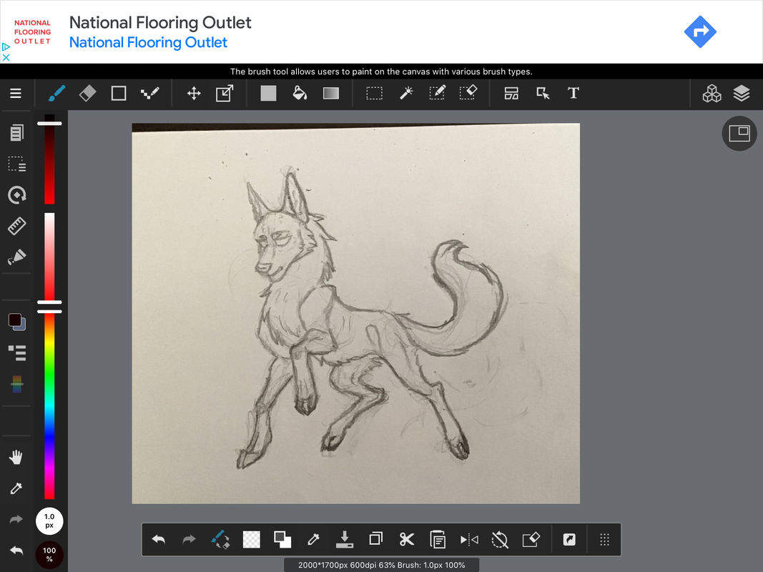This screenshot has width=763, height=572.
Task: Select the fill rectangle tool
Action: [268, 94]
